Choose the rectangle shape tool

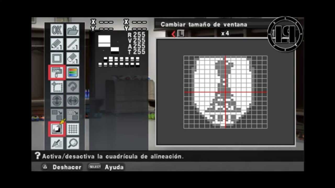click(x=57, y=58)
